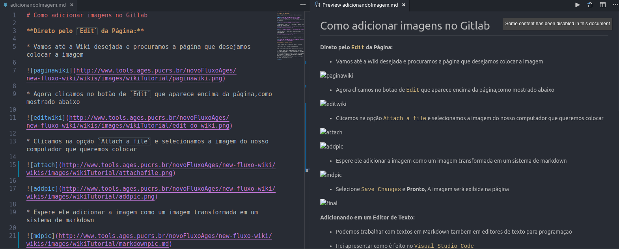Open preview pane's More Actions ellipsis
This screenshot has height=249, width=619.
pyautogui.click(x=615, y=5)
